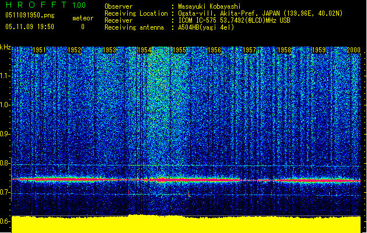Click the HROFFT 1.0.0 title text

point(46,5)
